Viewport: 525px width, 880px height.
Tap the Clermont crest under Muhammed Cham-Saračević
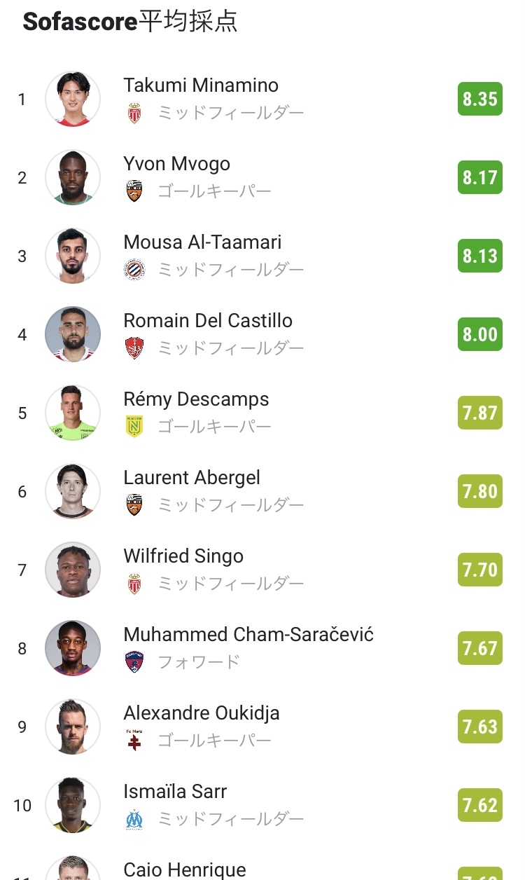coord(134,662)
